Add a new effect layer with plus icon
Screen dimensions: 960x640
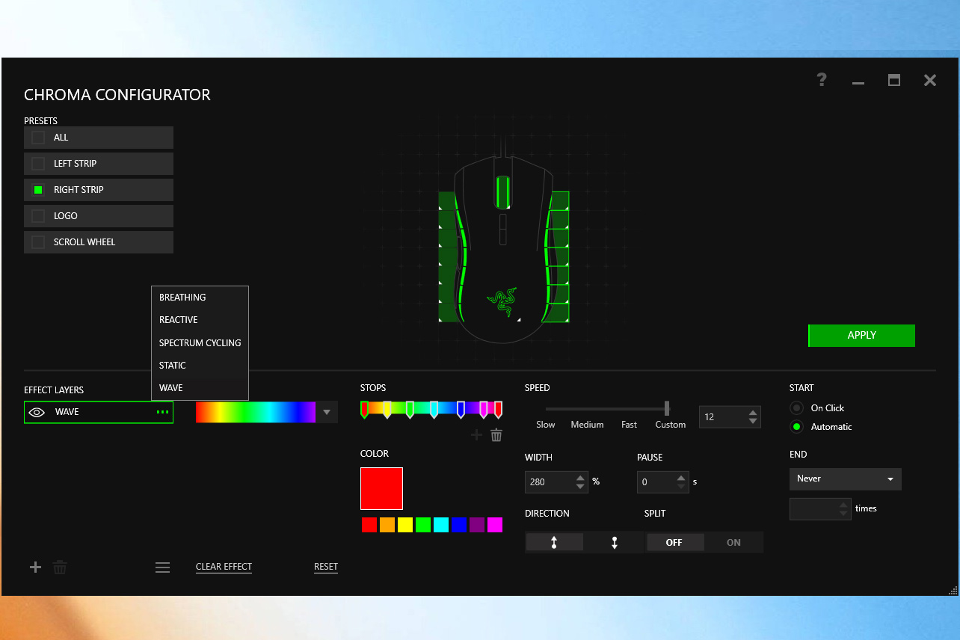click(x=35, y=567)
